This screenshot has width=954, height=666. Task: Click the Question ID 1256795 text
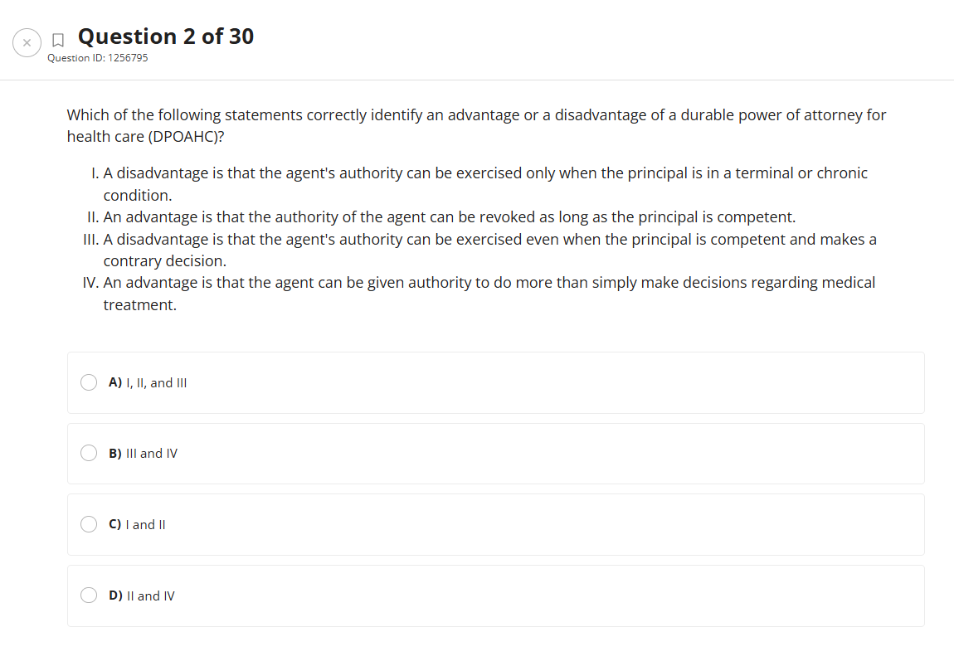click(x=98, y=58)
